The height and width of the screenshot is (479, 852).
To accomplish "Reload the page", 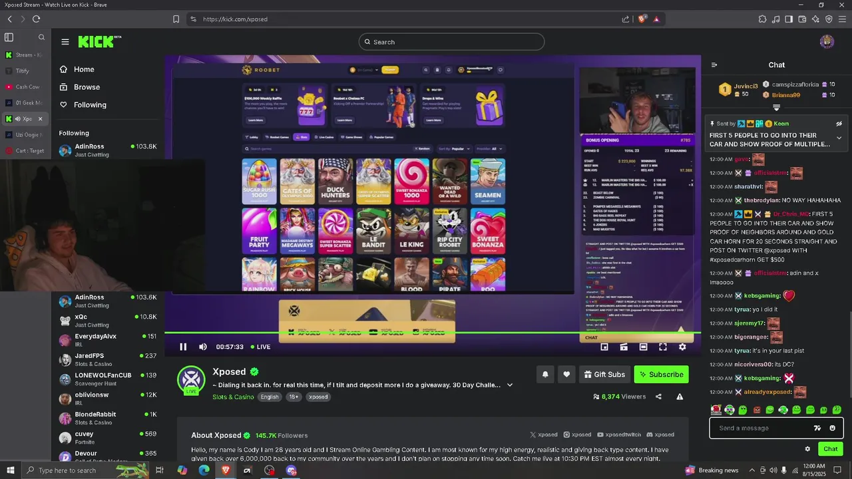I will [x=36, y=19].
